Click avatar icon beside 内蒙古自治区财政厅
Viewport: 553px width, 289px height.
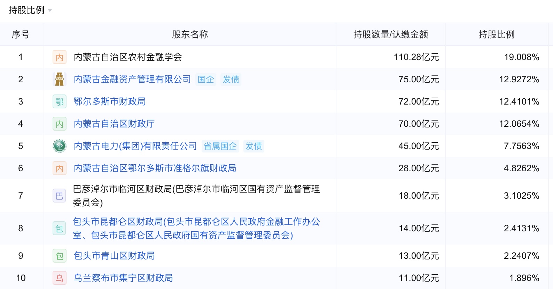[60, 124]
